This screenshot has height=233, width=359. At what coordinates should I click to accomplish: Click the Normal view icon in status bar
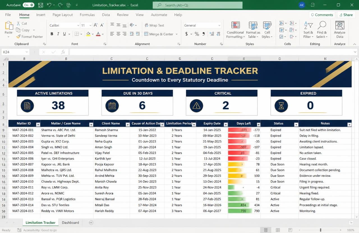[266, 230]
